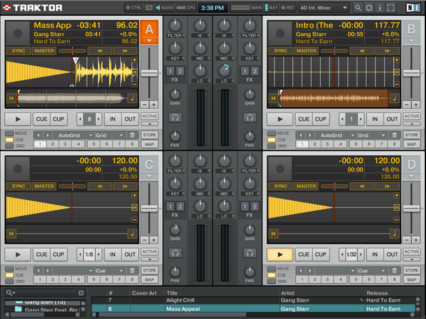
Task: Open Traktor preferences gear icon
Action: (369, 7)
